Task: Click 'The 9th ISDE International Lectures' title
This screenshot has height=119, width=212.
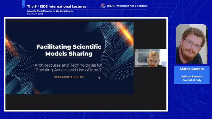Action: pyautogui.click(x=57, y=6)
